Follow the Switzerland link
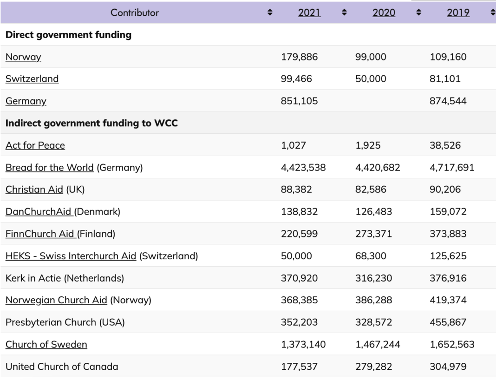 pyautogui.click(x=32, y=79)
